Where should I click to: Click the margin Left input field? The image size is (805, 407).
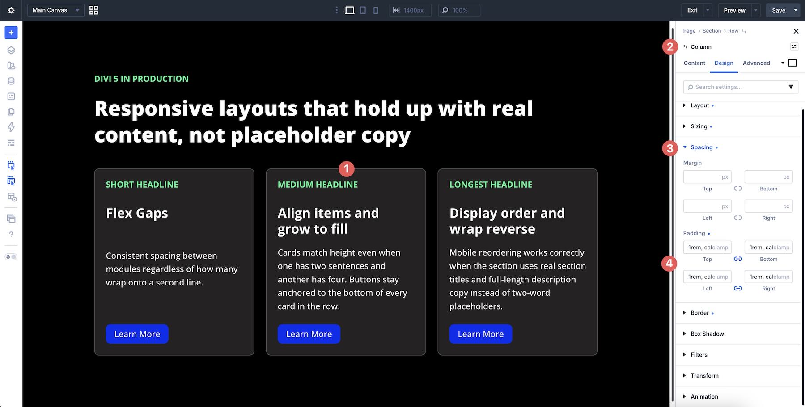[707, 206]
